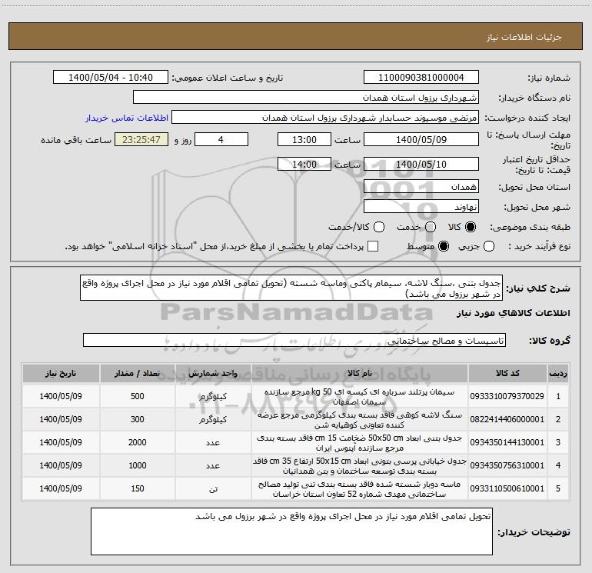Click the unit کیلوگرم in row 1
The width and height of the screenshot is (592, 573).
pyautogui.click(x=213, y=396)
